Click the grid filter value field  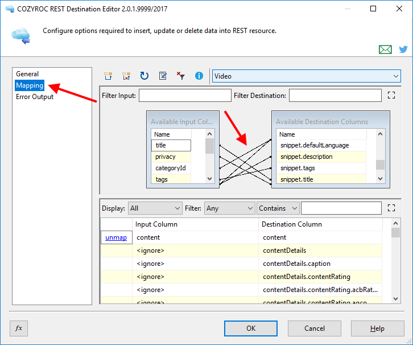[x=341, y=208]
